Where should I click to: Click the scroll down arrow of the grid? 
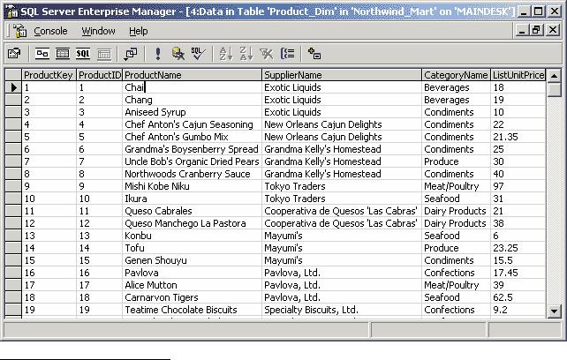tap(554, 311)
